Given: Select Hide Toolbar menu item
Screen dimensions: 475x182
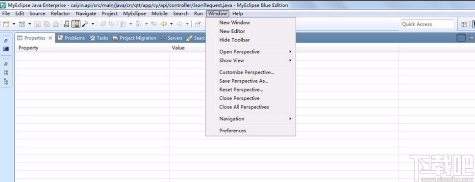Looking at the screenshot, I should 250,40.
